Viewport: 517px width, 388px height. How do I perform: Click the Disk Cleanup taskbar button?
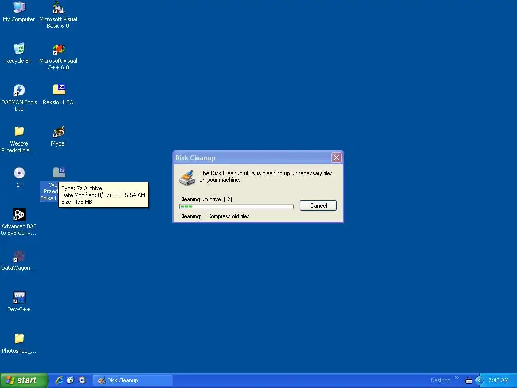pos(133,380)
